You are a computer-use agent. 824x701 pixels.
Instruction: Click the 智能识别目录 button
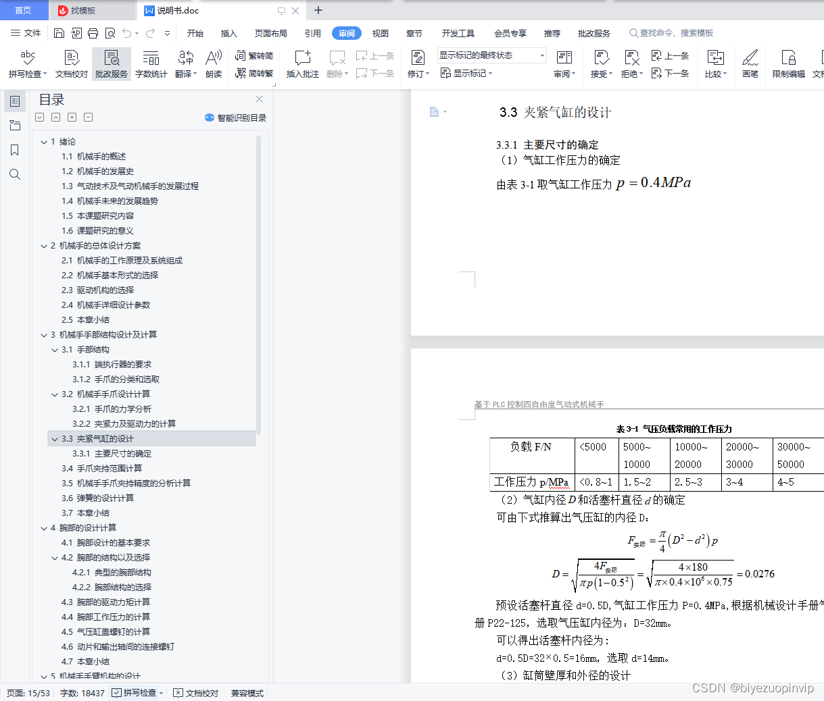[235, 118]
